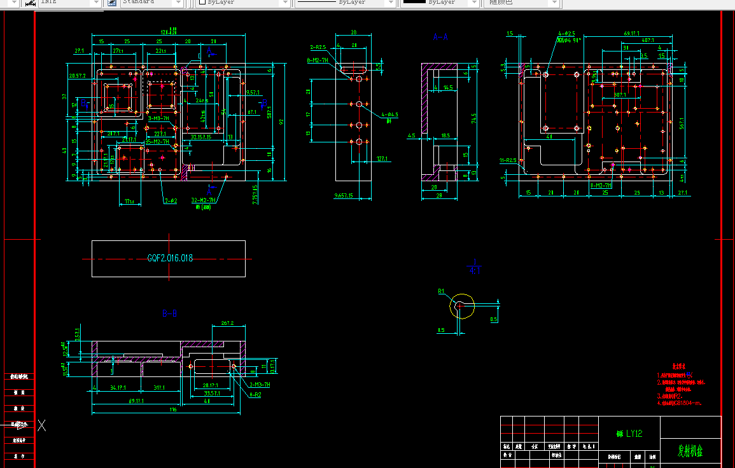Select the GQF2.016.018 drawing number text
Image resolution: width=735 pixels, height=468 pixels.
tap(170, 258)
